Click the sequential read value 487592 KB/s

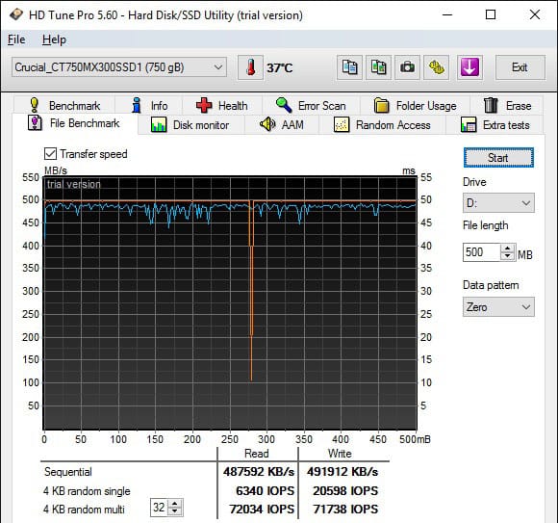click(259, 472)
